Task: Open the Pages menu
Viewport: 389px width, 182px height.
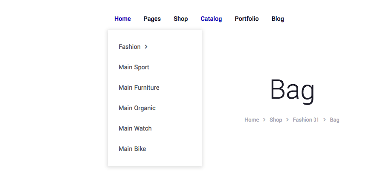Action: (x=152, y=19)
